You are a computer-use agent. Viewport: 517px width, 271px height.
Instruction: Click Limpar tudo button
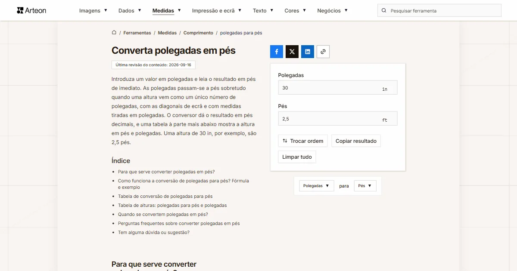pos(297,157)
